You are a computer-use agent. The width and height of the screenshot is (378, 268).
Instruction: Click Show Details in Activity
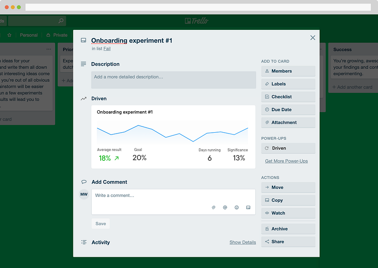tap(242, 242)
